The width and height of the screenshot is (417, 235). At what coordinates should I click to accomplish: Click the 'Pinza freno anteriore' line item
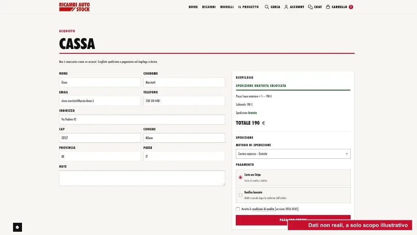[254, 96]
